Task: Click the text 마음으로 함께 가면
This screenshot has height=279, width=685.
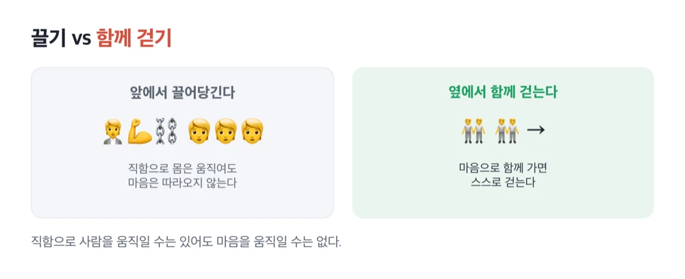Action: click(503, 168)
